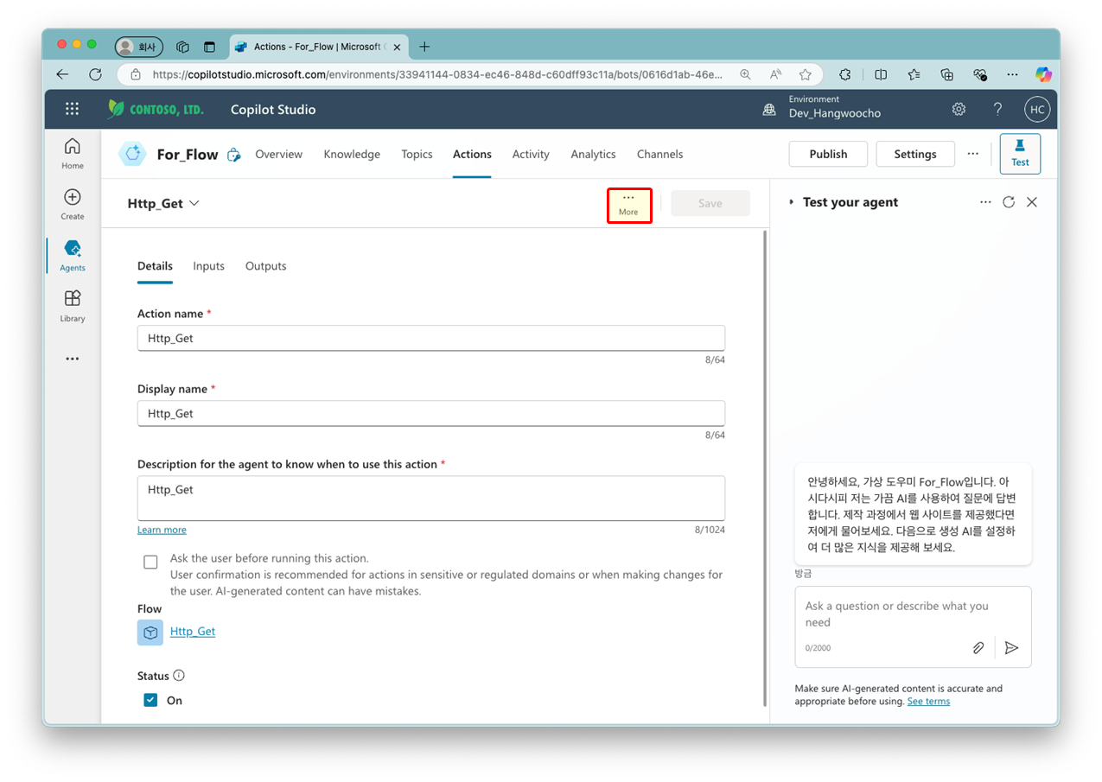Click the description text area
This screenshot has width=1102, height=782.
click(431, 498)
